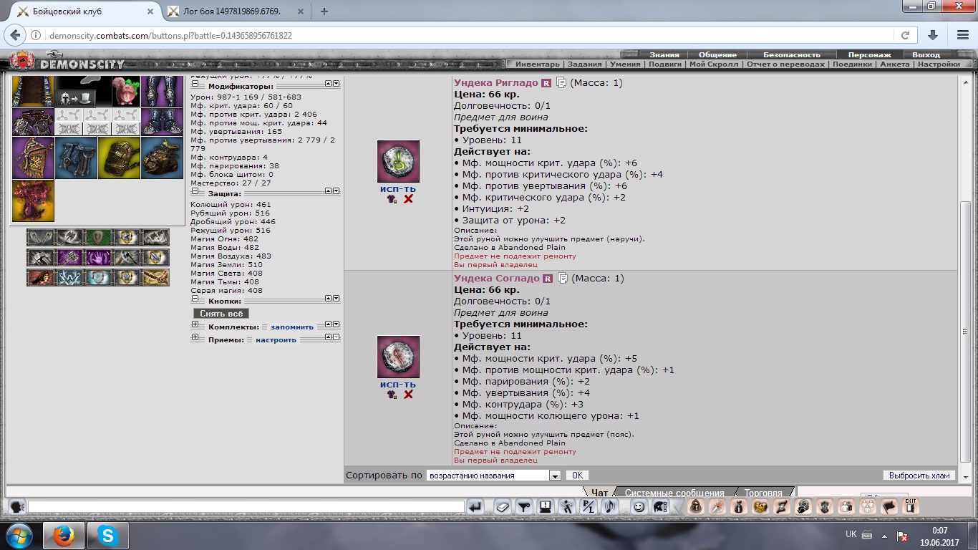The height and width of the screenshot is (550, 978).
Task: Delete the Ундека Согладо rune via red X
Action: click(x=408, y=395)
